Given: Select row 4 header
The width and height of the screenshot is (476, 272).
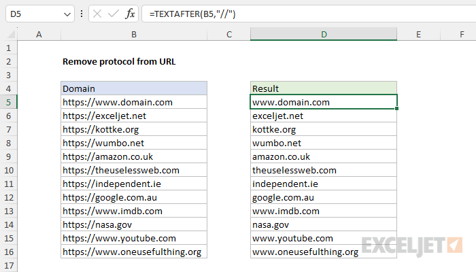Looking at the screenshot, I should pyautogui.click(x=8, y=88).
